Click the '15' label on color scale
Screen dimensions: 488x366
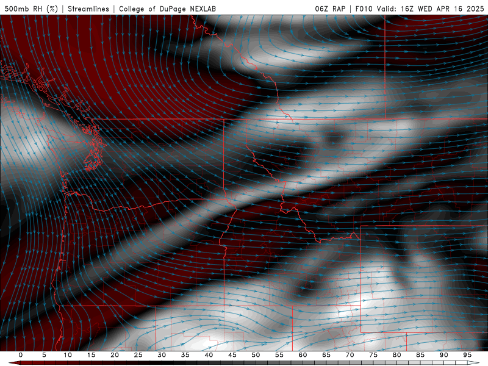[91, 355]
